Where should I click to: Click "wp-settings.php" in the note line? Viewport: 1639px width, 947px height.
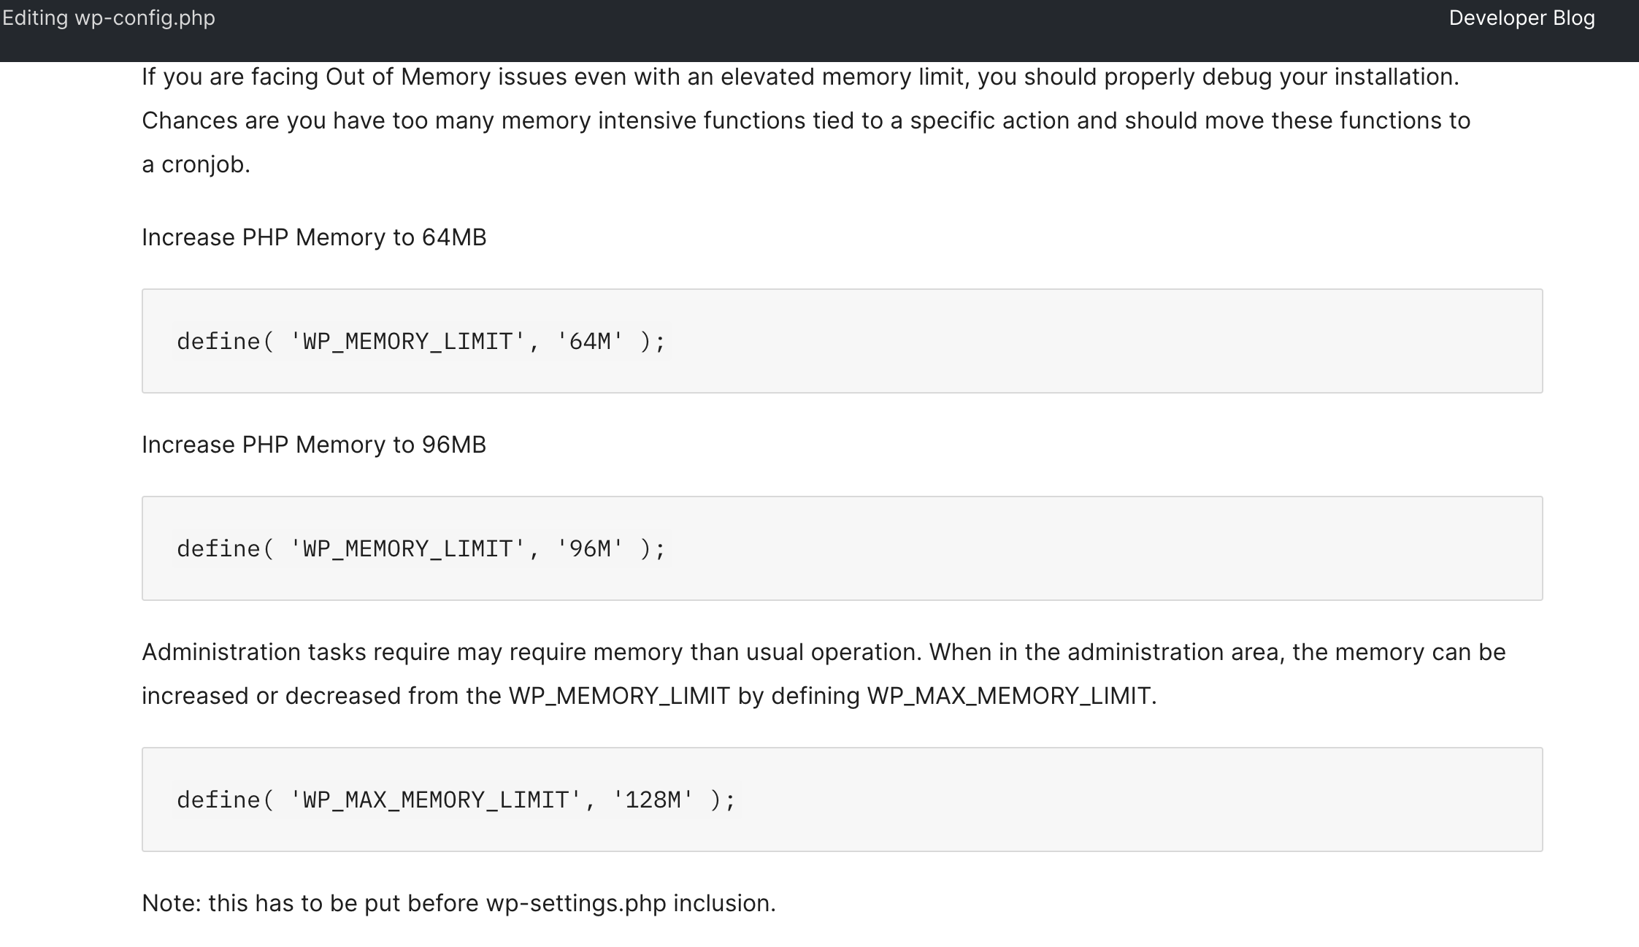(576, 903)
